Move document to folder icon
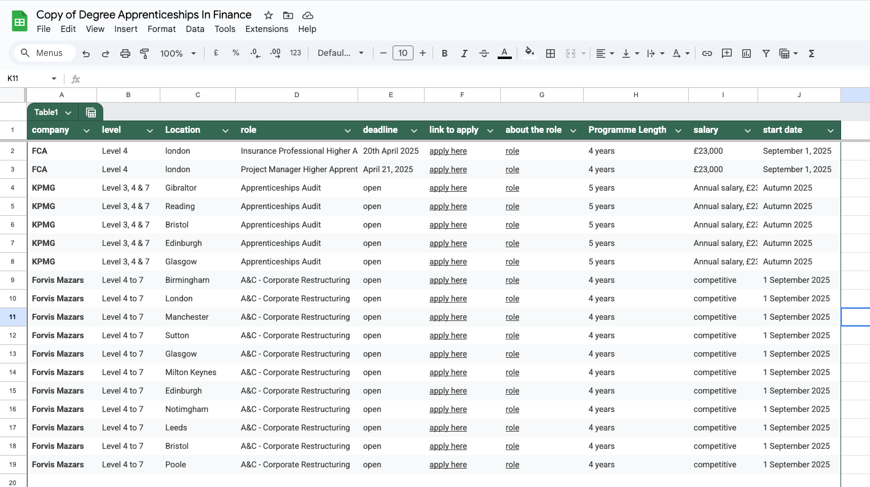Image resolution: width=870 pixels, height=487 pixels. point(288,15)
